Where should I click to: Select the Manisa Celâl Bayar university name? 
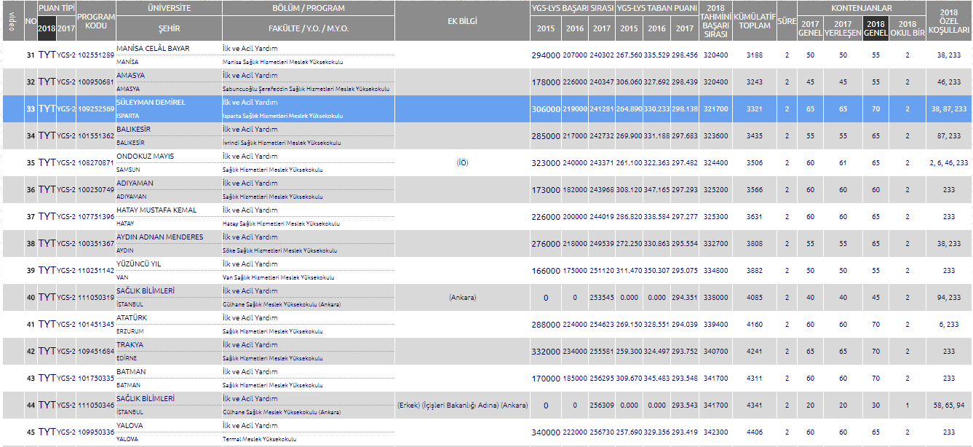[x=153, y=49]
